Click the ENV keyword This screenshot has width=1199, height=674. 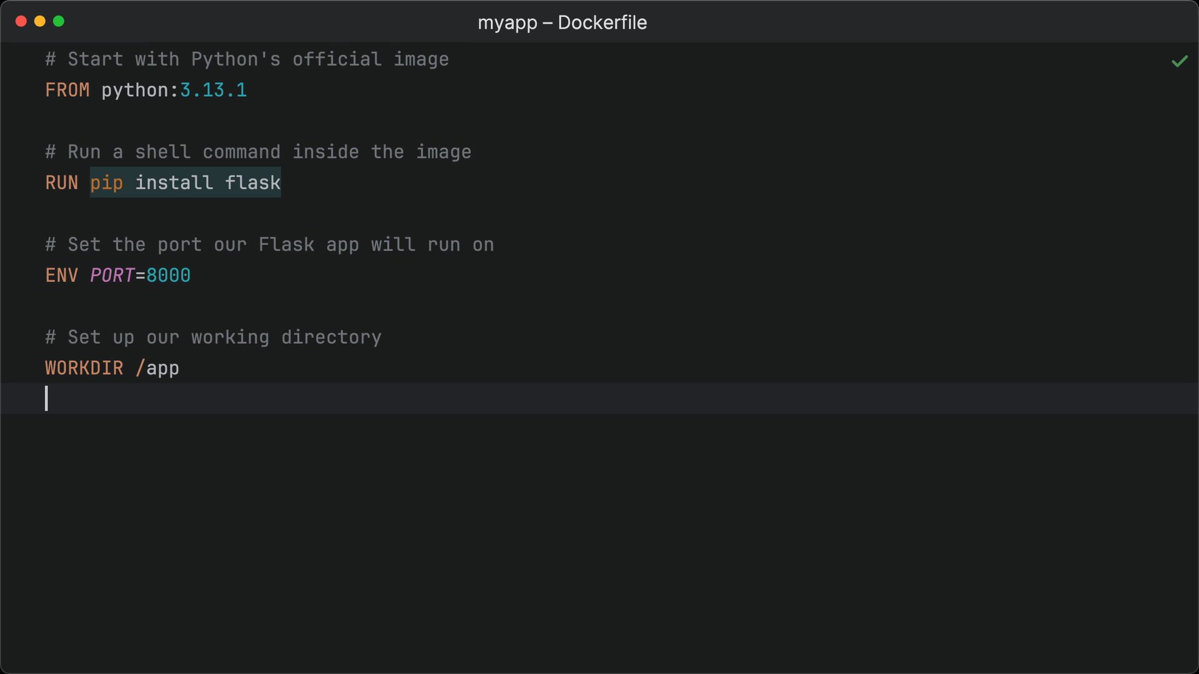pyautogui.click(x=62, y=275)
